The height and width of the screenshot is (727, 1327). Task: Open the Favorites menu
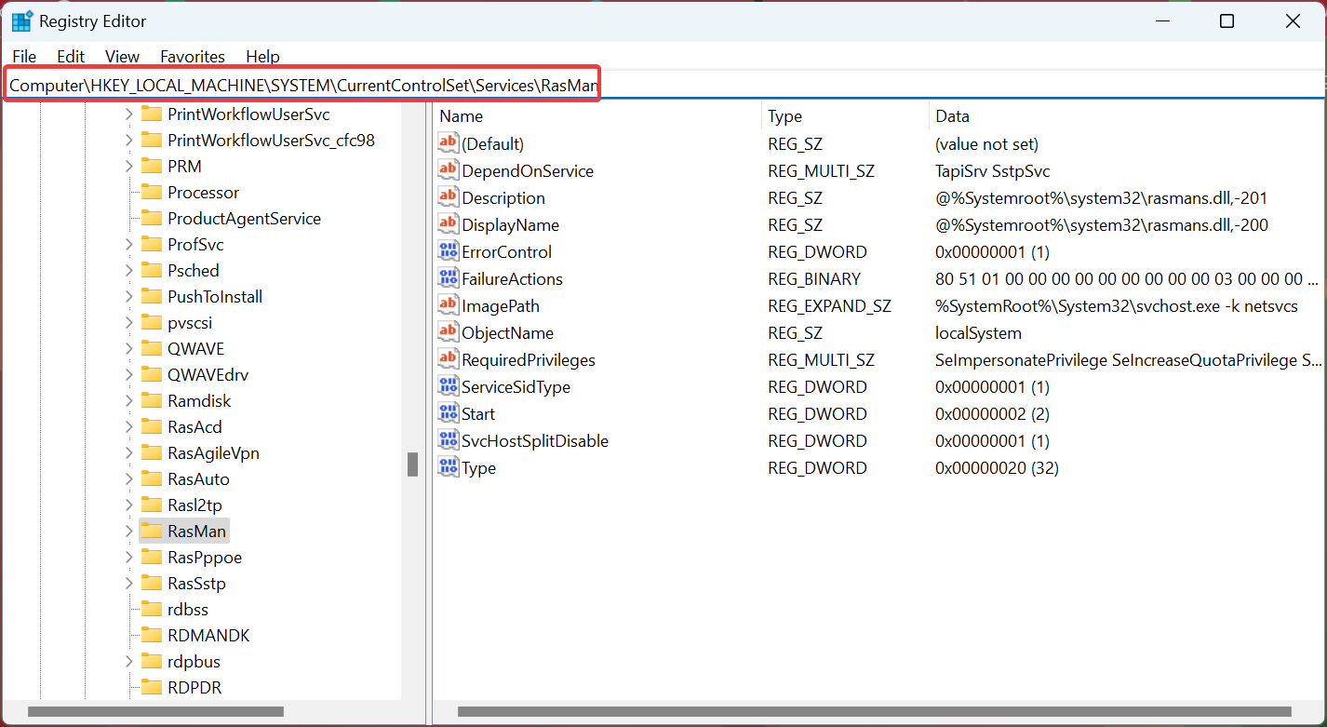pos(193,57)
